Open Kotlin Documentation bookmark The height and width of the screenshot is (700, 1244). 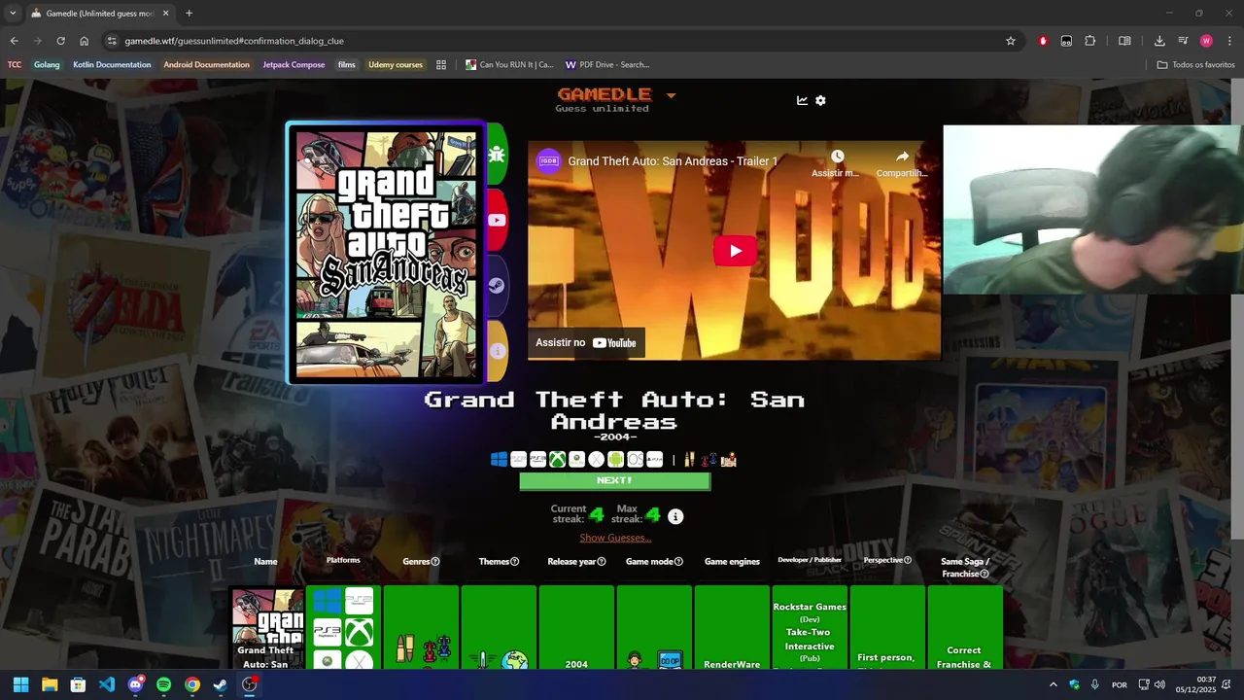(112, 65)
